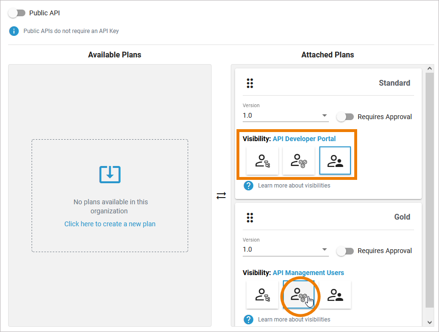The height and width of the screenshot is (332, 439).
Task: Click the Standard plan drag handle
Action: [x=249, y=83]
